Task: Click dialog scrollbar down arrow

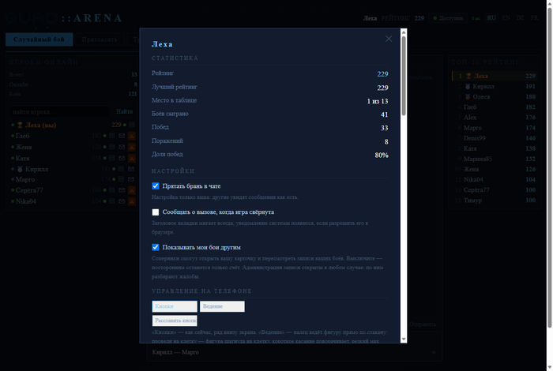Action: pyautogui.click(x=404, y=339)
